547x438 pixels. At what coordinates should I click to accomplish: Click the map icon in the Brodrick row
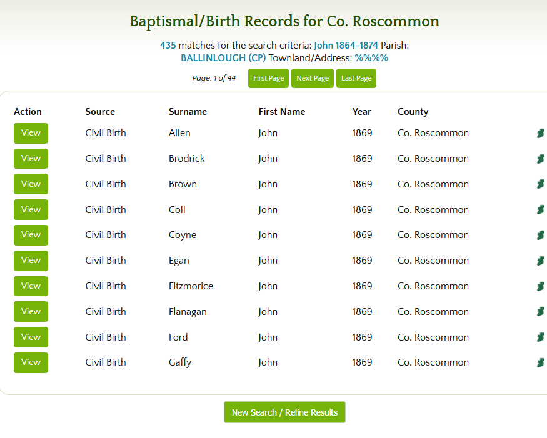pyautogui.click(x=540, y=159)
